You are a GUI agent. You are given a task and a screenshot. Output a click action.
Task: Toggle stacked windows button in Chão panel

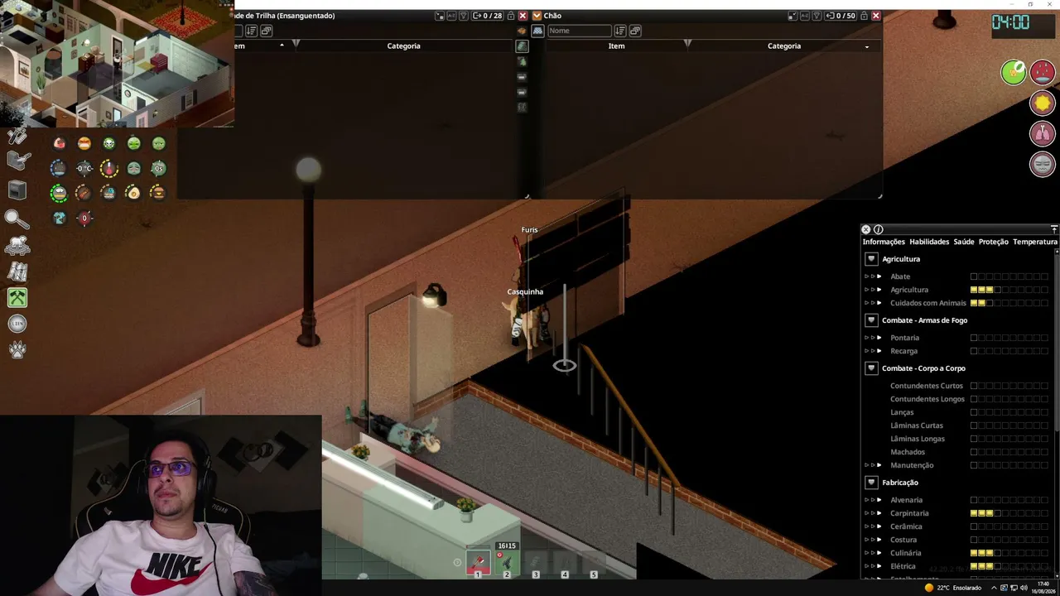[x=635, y=31]
